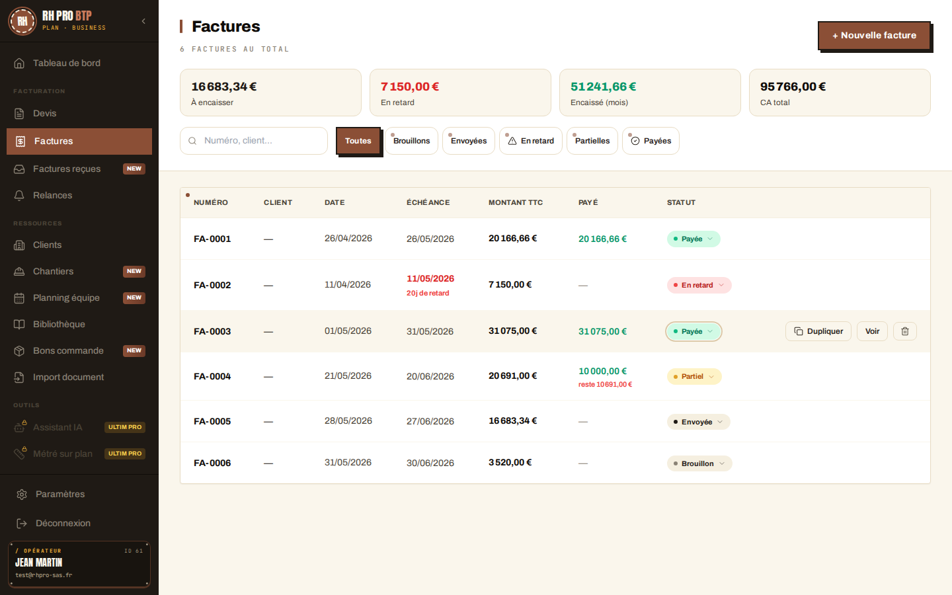Filter by Payées invoices
This screenshot has height=595, width=952.
coord(651,141)
